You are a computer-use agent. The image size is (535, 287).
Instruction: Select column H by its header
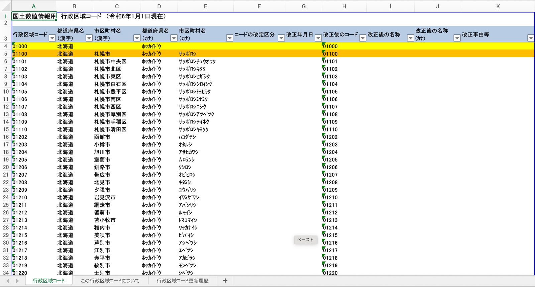344,6
